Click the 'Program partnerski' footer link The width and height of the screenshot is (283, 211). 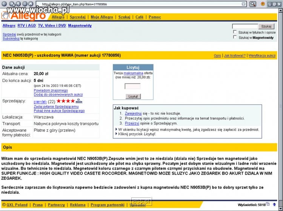[108, 205]
